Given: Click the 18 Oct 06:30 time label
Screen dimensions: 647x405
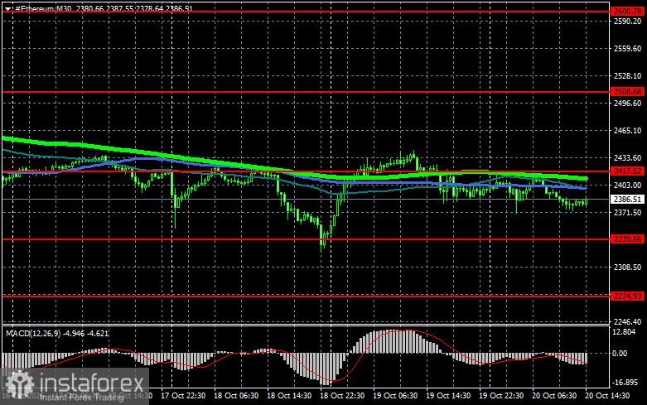Looking at the screenshot, I should (x=236, y=396).
